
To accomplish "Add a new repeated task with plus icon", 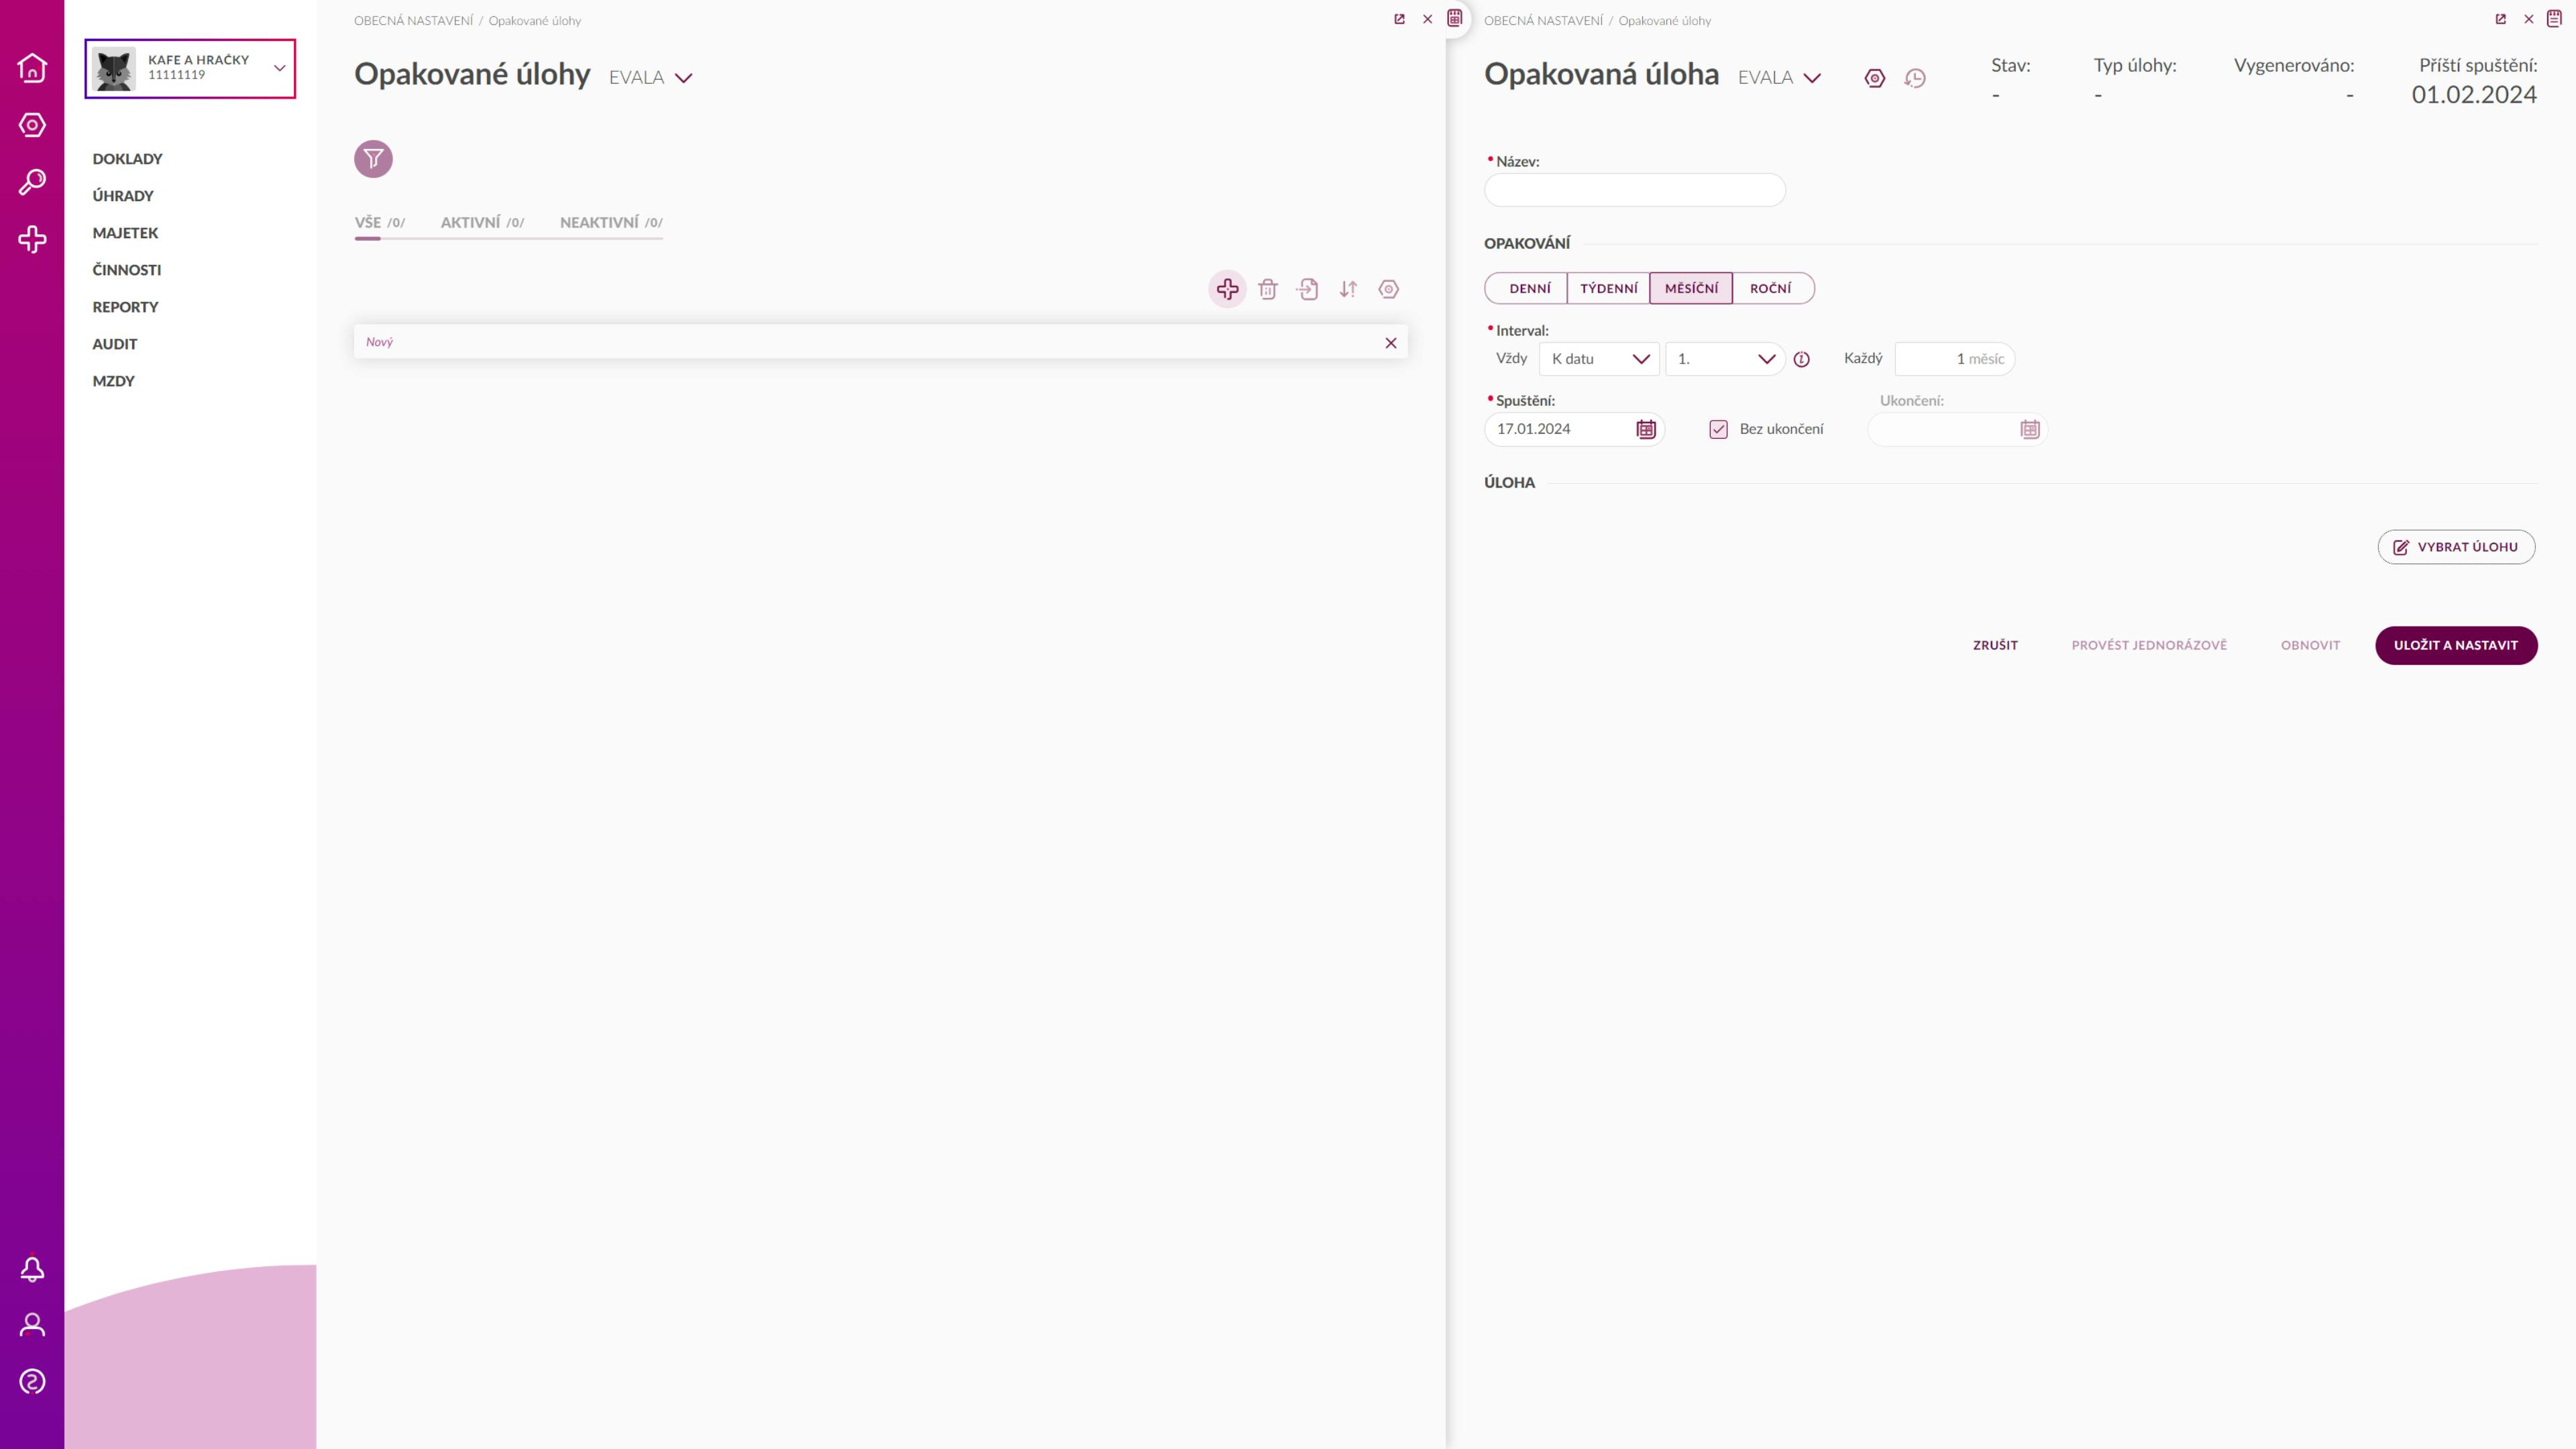I will pos(1228,289).
